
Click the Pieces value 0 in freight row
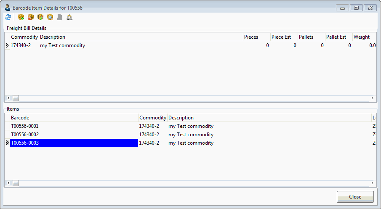click(x=256, y=45)
